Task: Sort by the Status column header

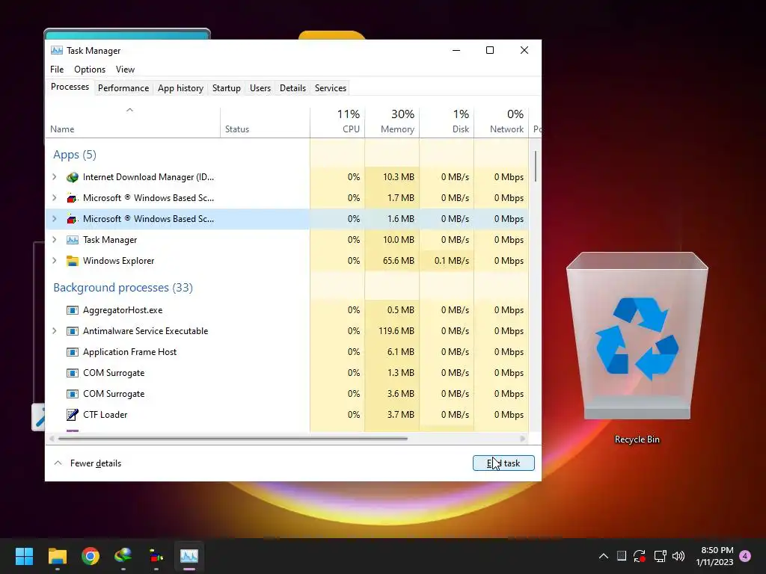Action: pyautogui.click(x=265, y=123)
